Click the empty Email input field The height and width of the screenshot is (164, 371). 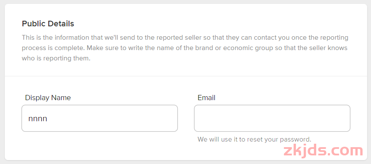click(x=272, y=118)
